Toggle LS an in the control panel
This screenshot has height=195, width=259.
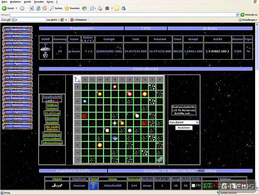coord(56,113)
